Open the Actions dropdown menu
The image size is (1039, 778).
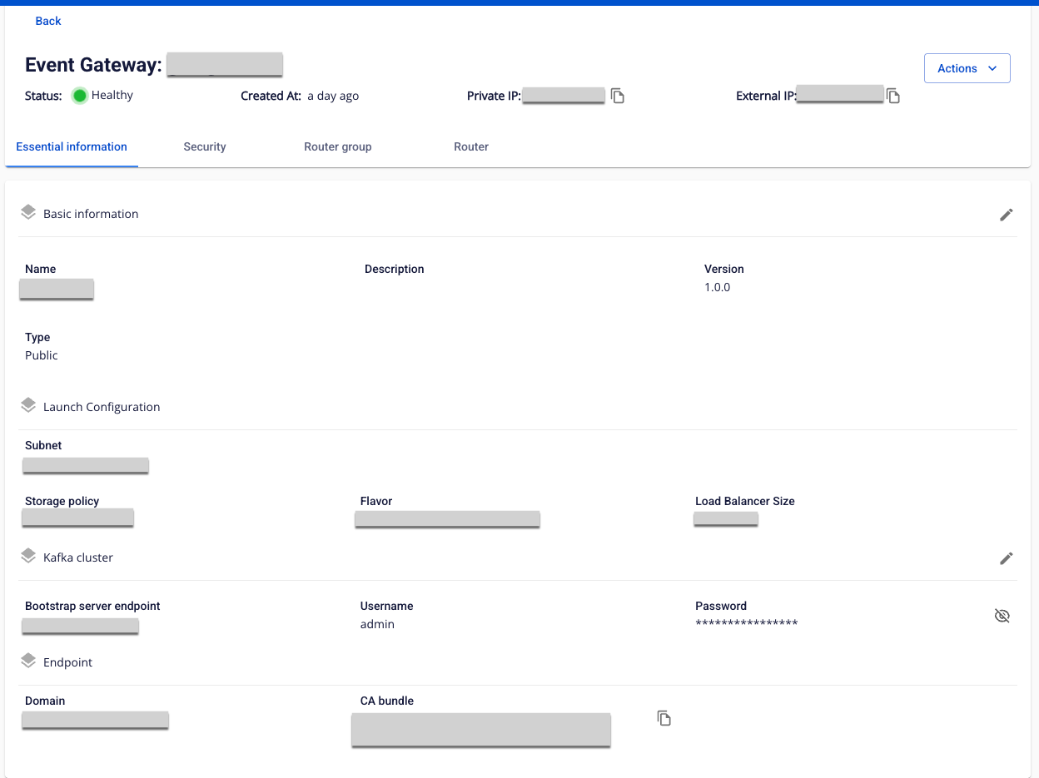967,68
